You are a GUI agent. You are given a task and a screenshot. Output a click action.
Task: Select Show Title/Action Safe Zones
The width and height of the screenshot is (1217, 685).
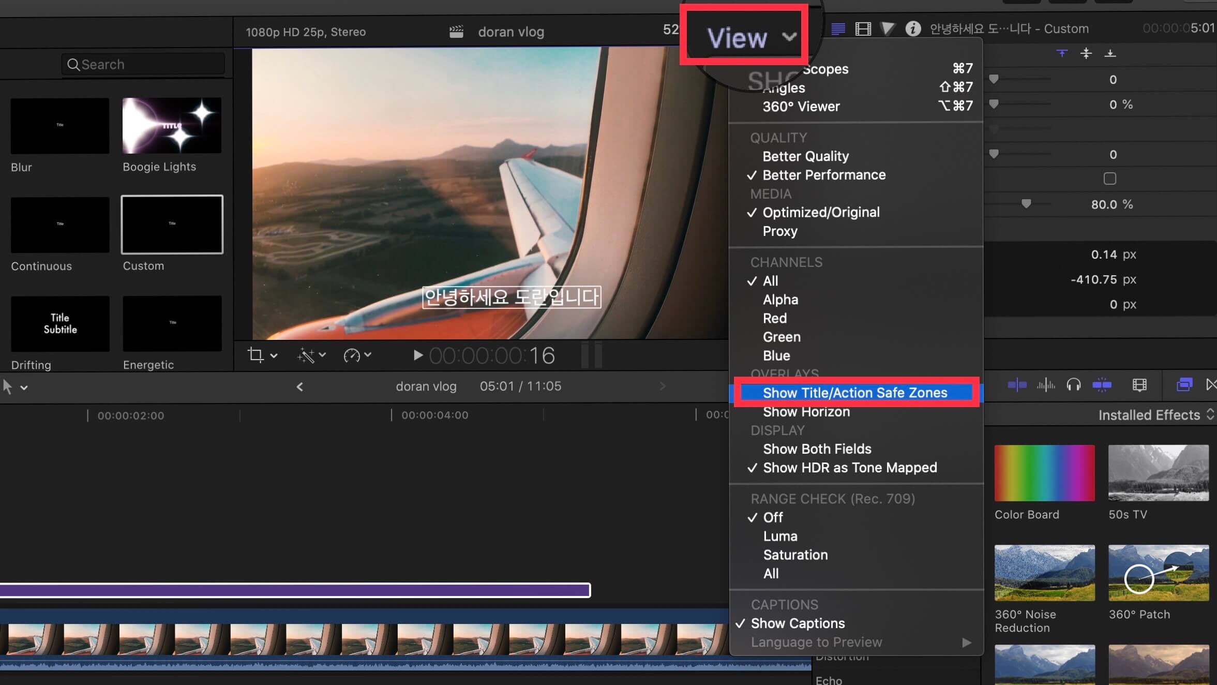coord(855,393)
